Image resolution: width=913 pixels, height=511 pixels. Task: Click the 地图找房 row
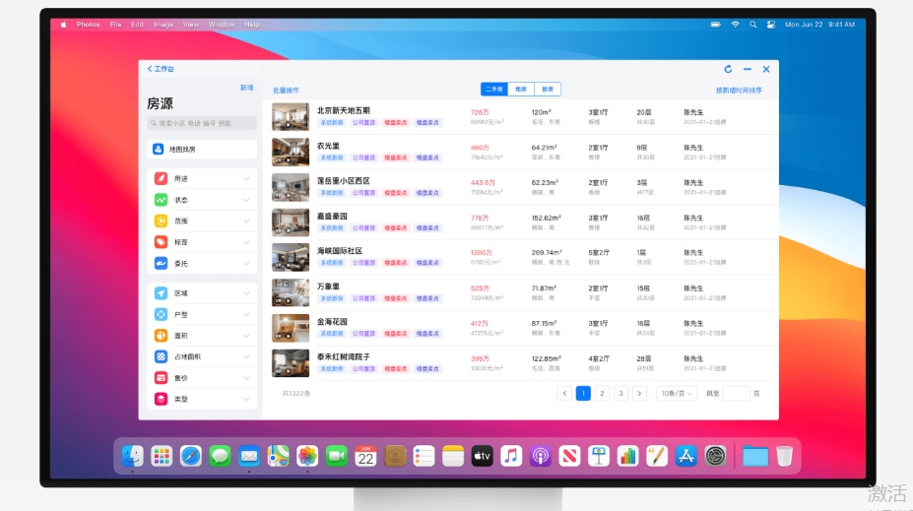(x=202, y=149)
